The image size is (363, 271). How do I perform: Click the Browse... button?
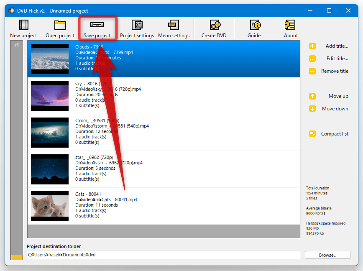click(x=327, y=255)
